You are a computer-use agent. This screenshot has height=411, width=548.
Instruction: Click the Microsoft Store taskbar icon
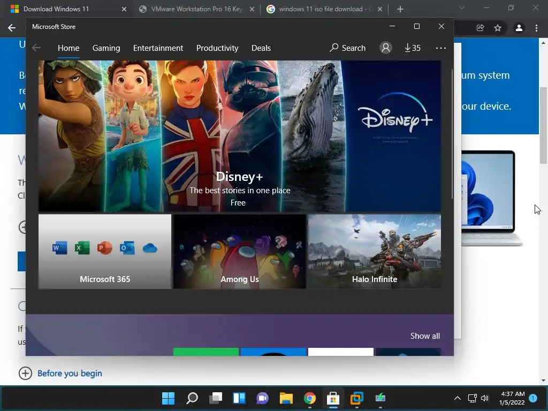[x=333, y=398]
